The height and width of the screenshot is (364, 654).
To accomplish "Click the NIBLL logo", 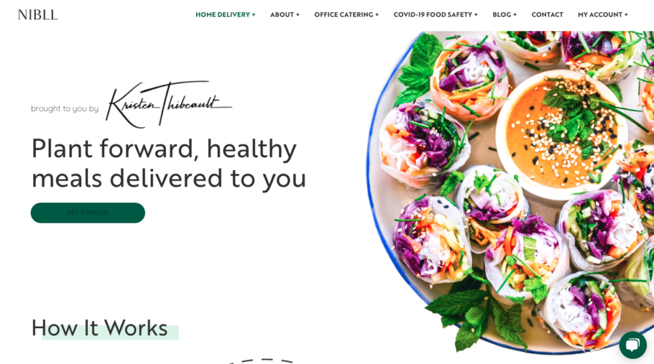I will point(38,15).
